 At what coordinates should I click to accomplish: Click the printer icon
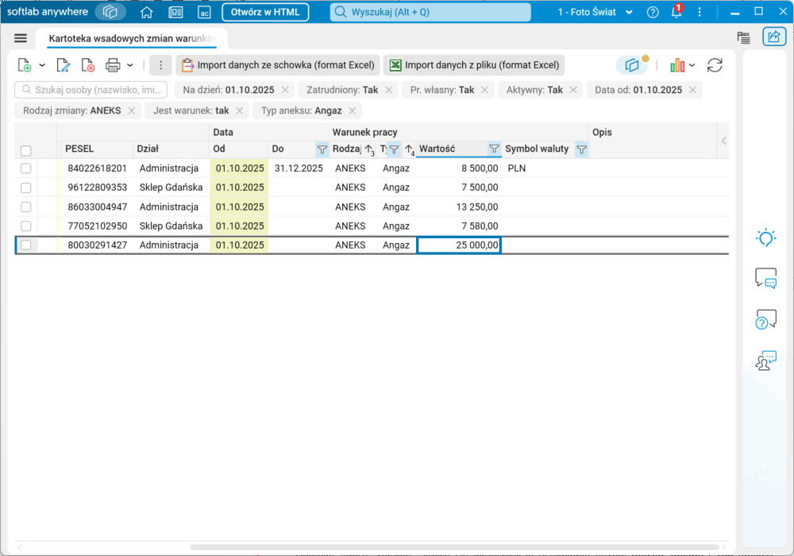[x=113, y=65]
